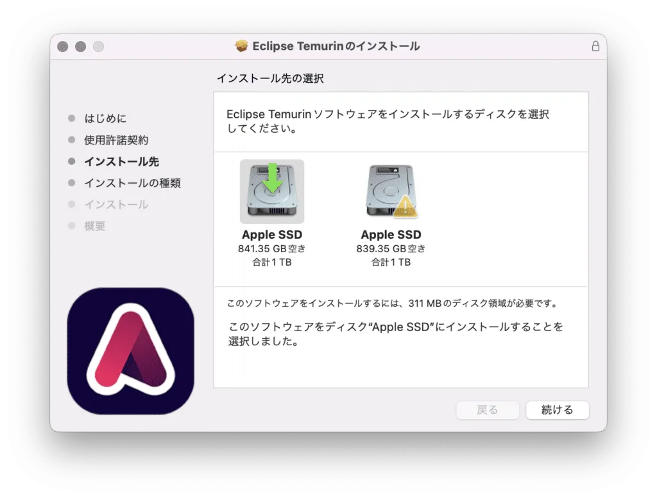Click the disabled 戻る button
Viewport: 657px width, 498px height.
click(x=488, y=409)
